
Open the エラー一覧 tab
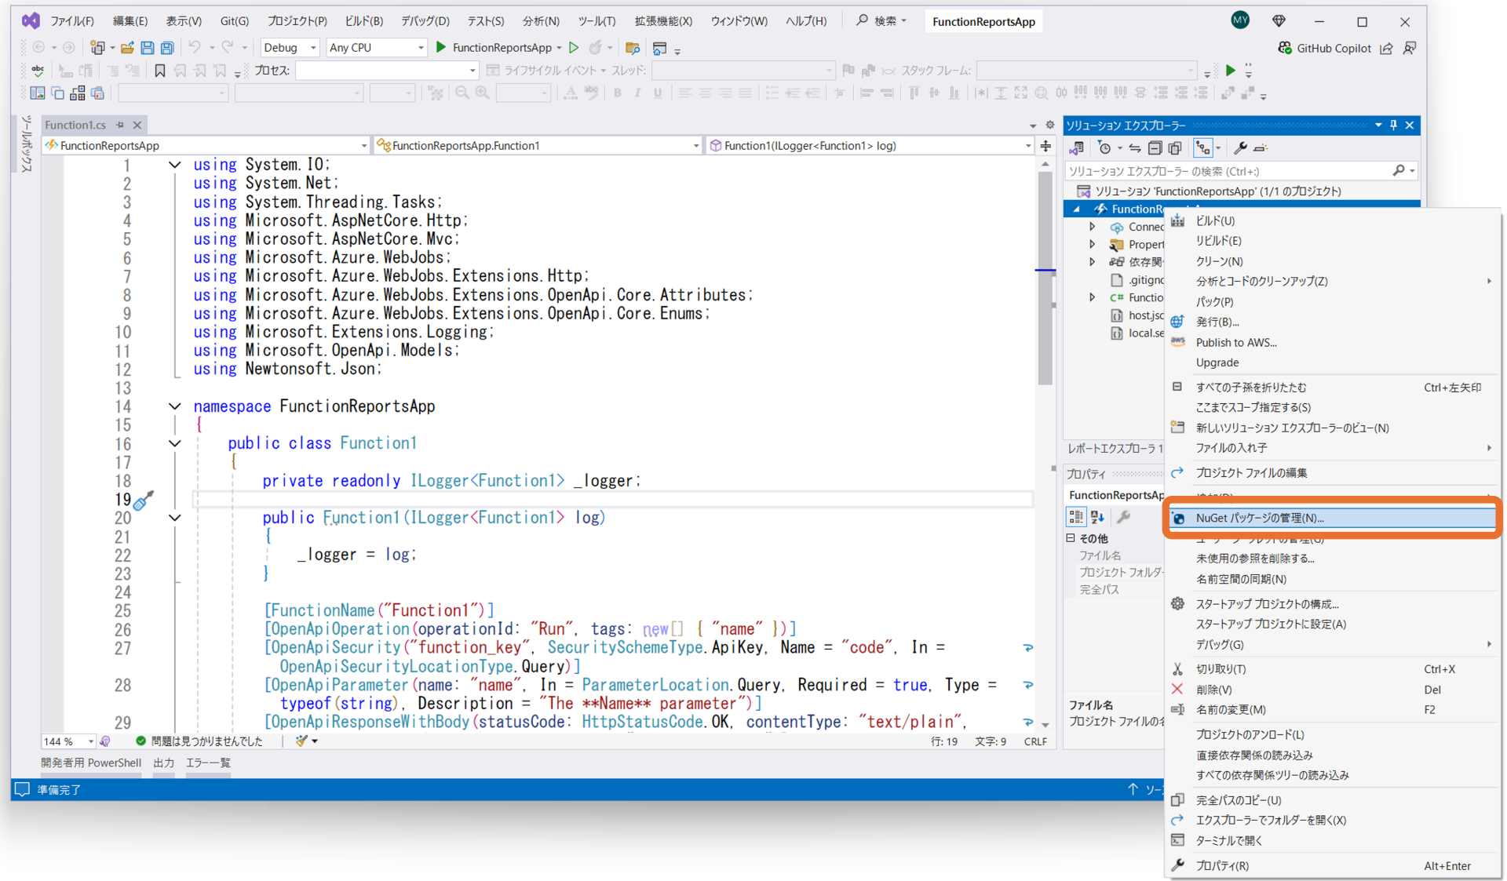click(208, 763)
